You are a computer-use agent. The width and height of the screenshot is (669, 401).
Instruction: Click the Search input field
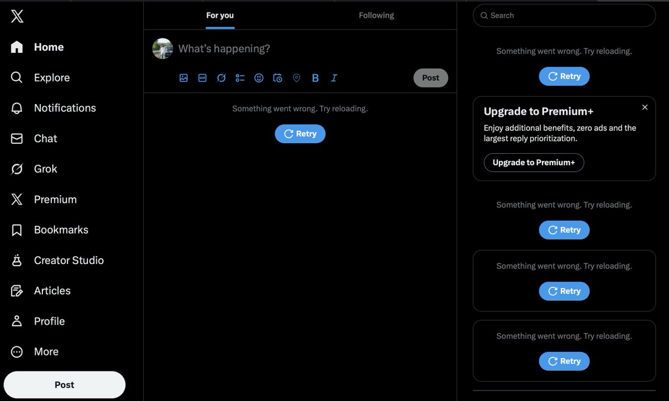tap(564, 16)
